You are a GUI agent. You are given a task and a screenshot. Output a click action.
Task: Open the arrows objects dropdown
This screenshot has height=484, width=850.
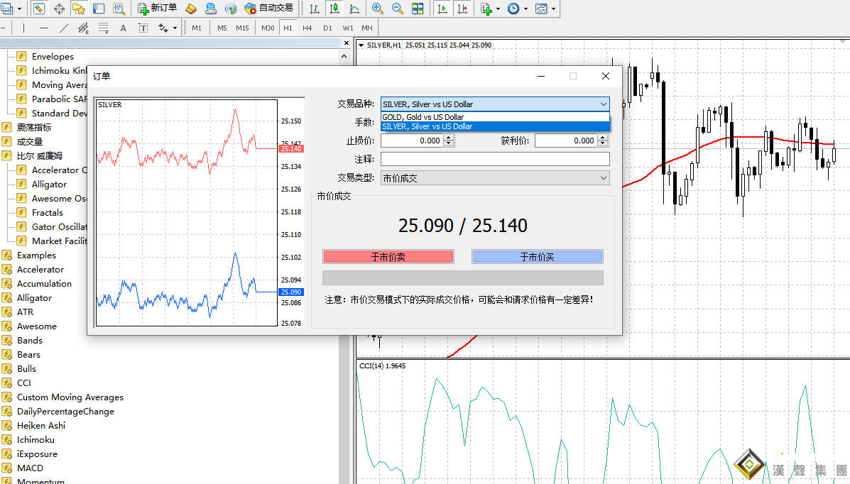pos(175,28)
